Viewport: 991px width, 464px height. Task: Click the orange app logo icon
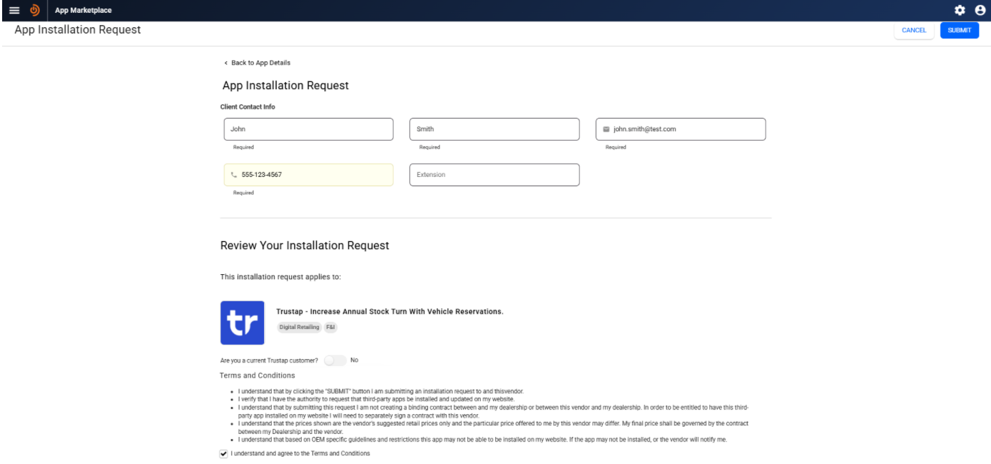coord(34,10)
